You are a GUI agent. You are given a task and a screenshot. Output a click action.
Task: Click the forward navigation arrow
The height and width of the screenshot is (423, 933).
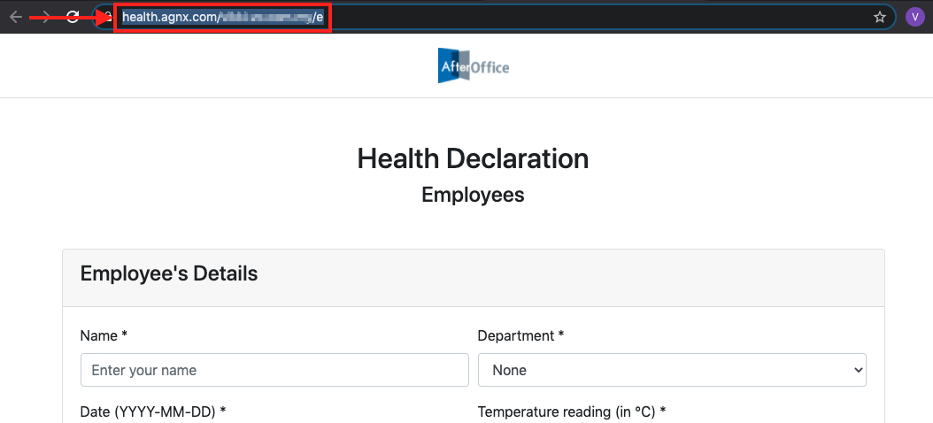(x=44, y=17)
